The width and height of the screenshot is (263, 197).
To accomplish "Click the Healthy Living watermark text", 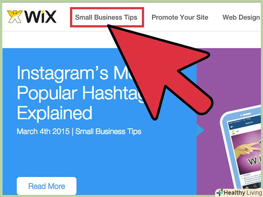I will tap(243, 193).
